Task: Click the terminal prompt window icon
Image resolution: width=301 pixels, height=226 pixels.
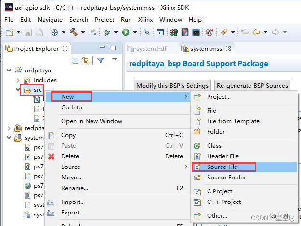Action: [160, 32]
